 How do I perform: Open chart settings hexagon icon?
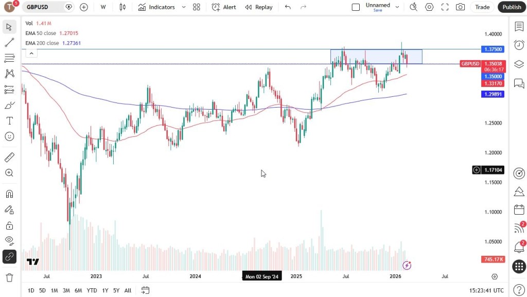[429, 7]
